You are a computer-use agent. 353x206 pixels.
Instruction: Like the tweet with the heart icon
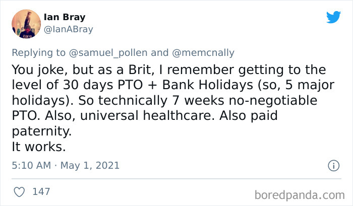(x=20, y=192)
